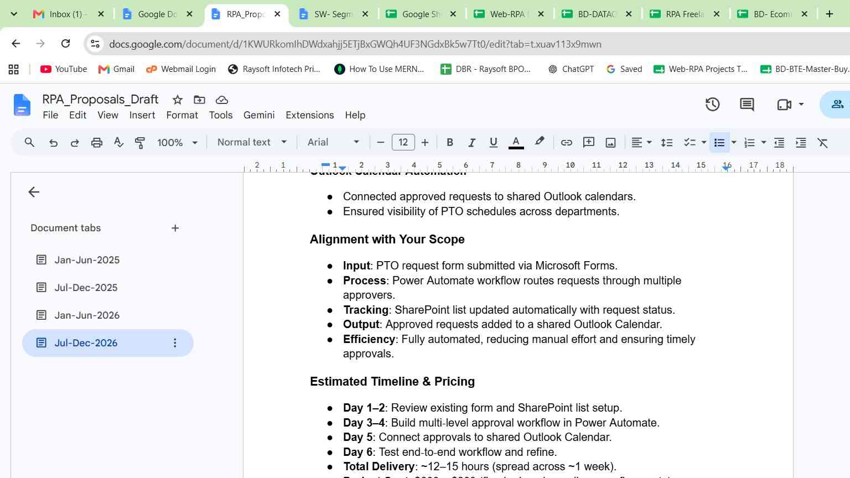
Task: Click the insert link icon
Action: click(566, 143)
